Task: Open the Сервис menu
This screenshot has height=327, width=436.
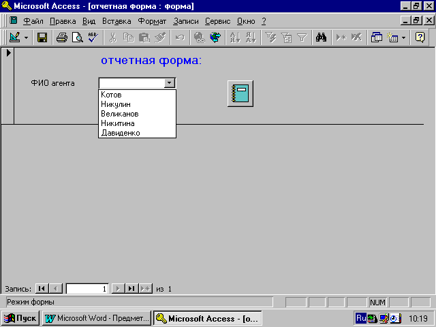Action: (218, 21)
